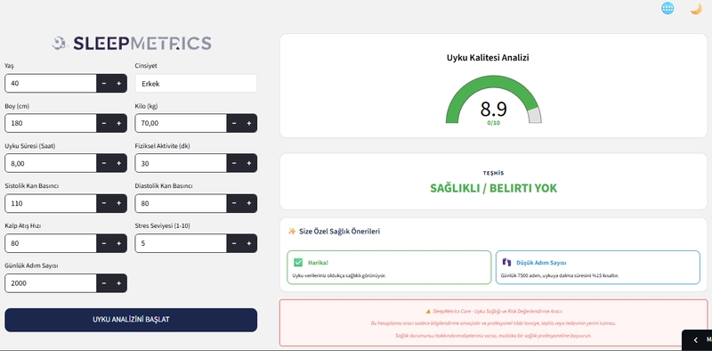The width and height of the screenshot is (712, 351).
Task: Increase the Yaş value with plus
Action: [119, 84]
